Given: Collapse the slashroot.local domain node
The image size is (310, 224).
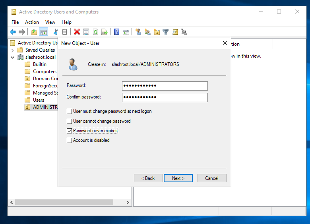Looking at the screenshot, I should [x=13, y=57].
